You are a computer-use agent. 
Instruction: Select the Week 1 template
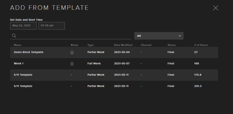click(x=114, y=64)
